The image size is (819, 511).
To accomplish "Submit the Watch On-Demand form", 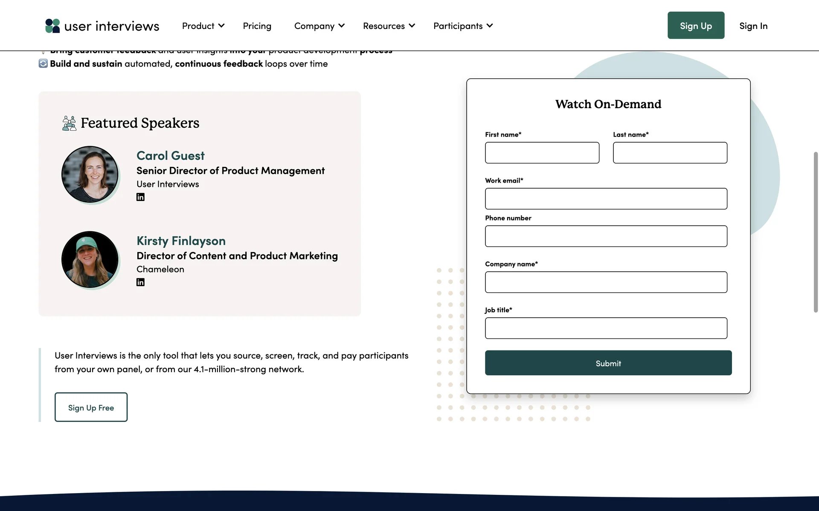I will click(608, 363).
